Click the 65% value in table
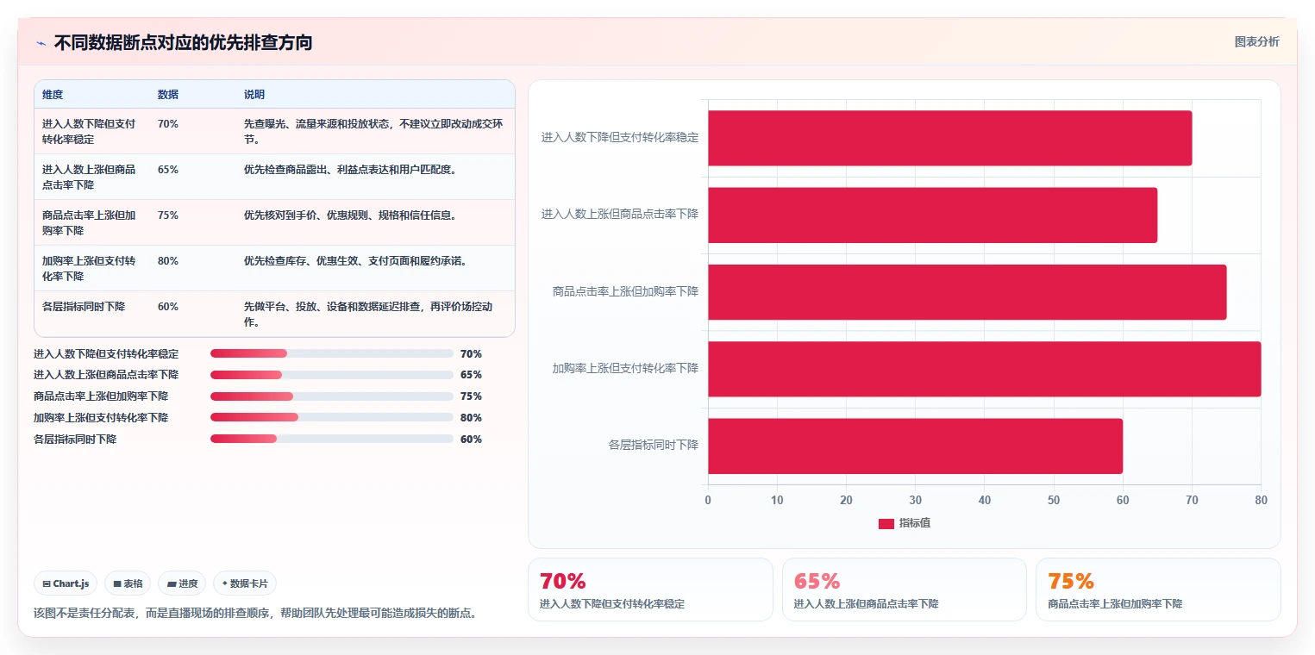 click(x=168, y=170)
